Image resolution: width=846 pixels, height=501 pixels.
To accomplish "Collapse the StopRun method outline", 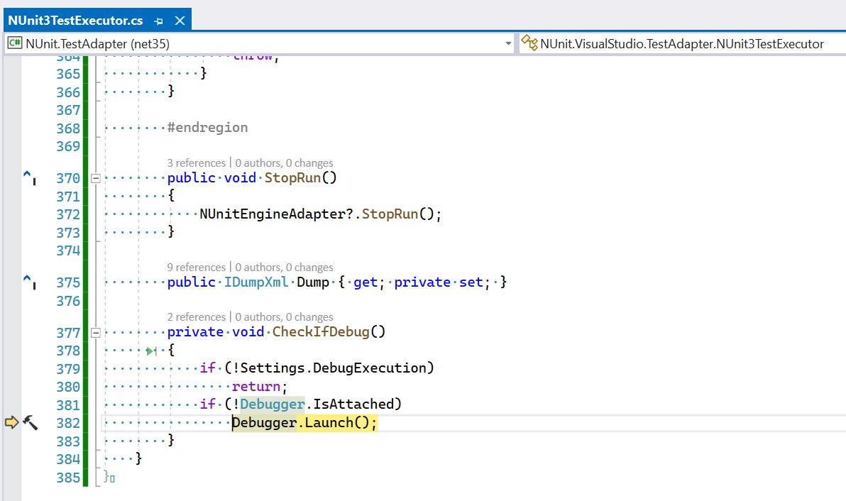I will coord(95,178).
